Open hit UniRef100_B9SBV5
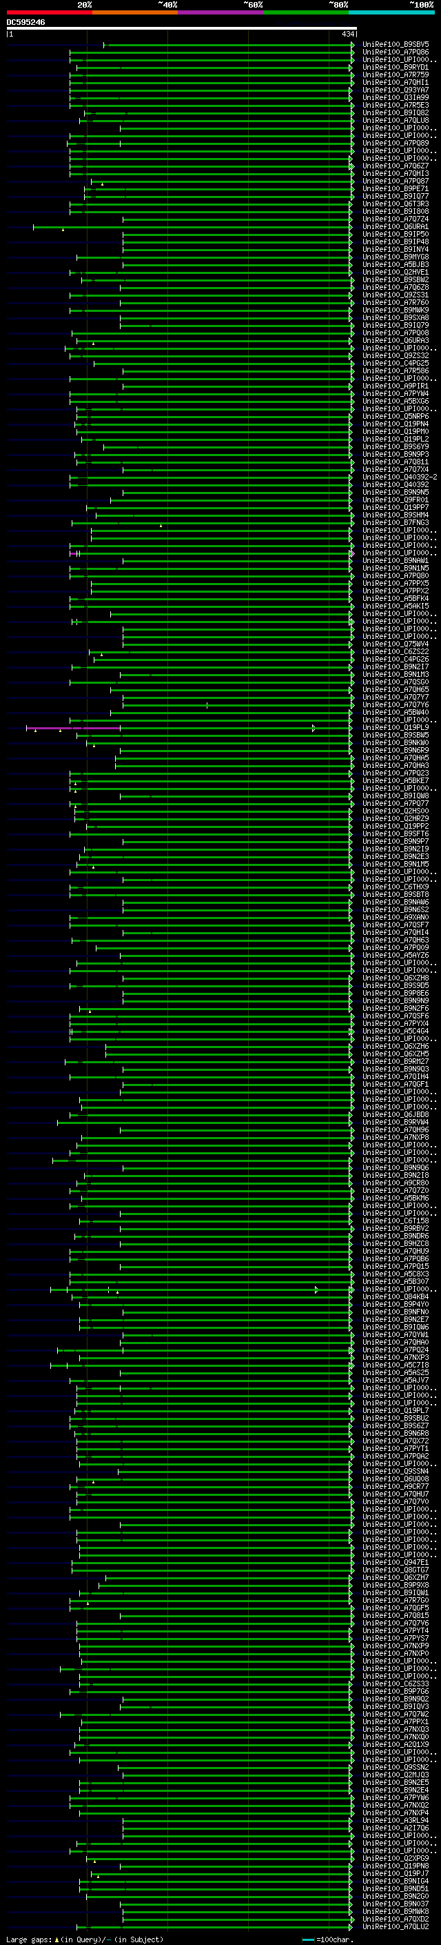Screen dimensions: 441x1945 [395, 45]
